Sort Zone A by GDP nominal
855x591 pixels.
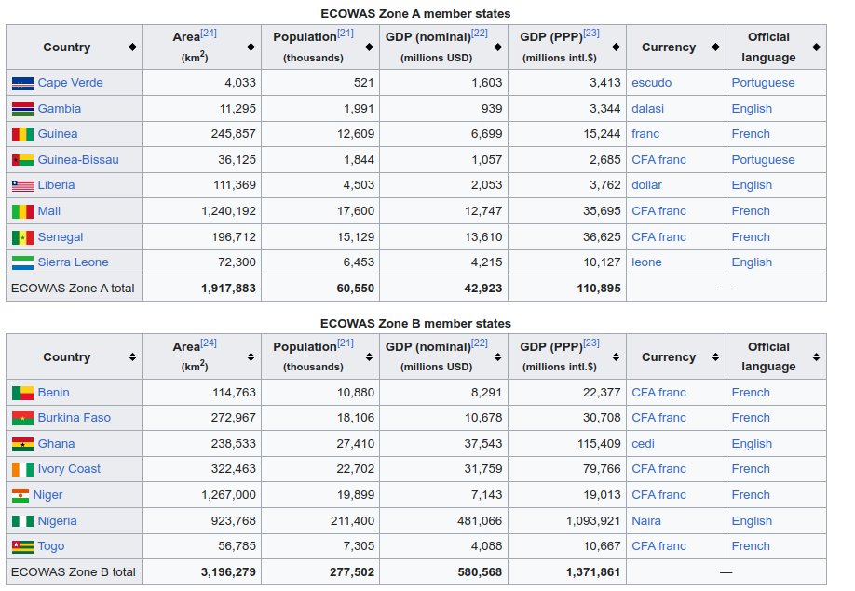click(498, 47)
